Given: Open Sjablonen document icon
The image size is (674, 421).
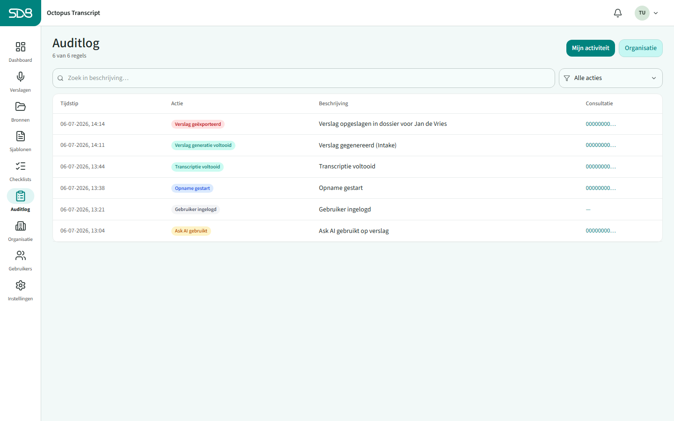Looking at the screenshot, I should pos(21,136).
